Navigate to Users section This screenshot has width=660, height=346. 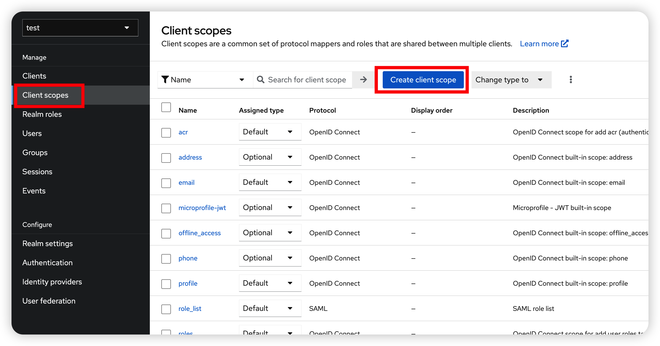coord(32,133)
